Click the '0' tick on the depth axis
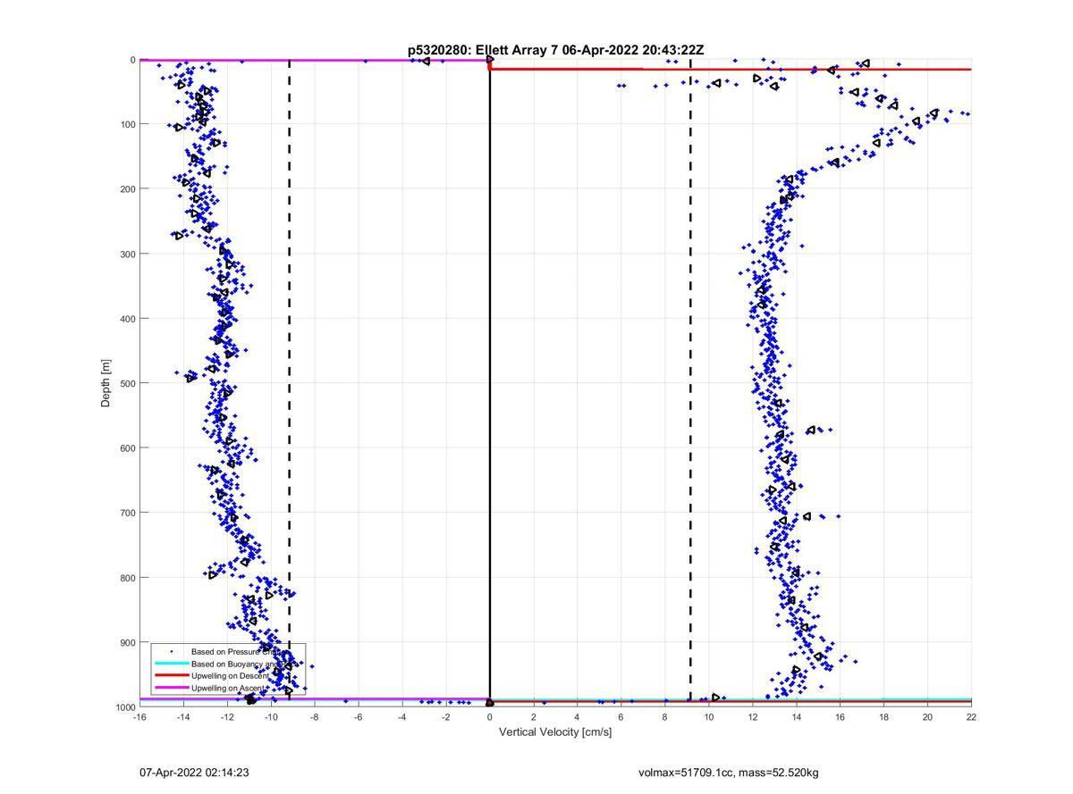 click(132, 60)
